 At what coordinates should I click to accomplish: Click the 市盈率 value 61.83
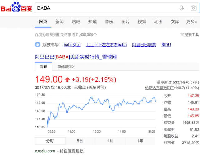click(x=194, y=129)
